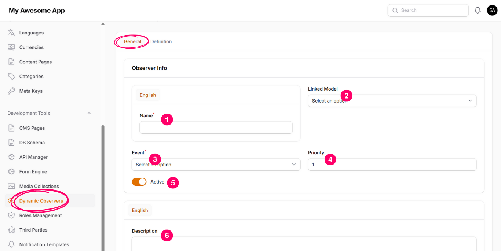Select the General tab
The image size is (501, 251).
[x=132, y=41]
